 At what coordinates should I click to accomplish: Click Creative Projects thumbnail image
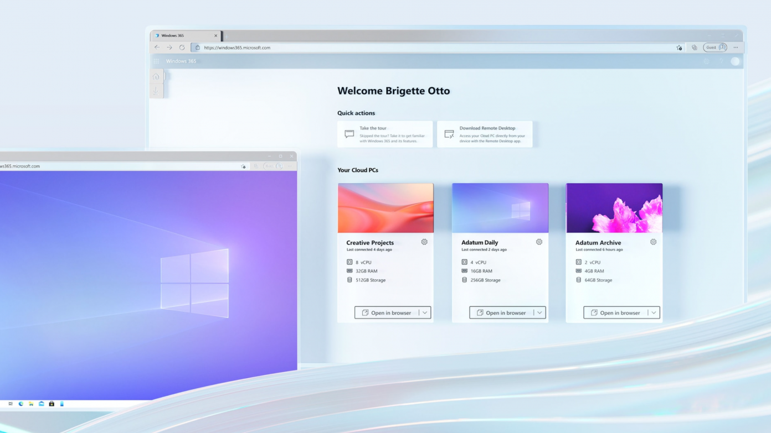click(x=385, y=208)
